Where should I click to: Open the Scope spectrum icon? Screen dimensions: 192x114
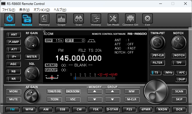61,19
